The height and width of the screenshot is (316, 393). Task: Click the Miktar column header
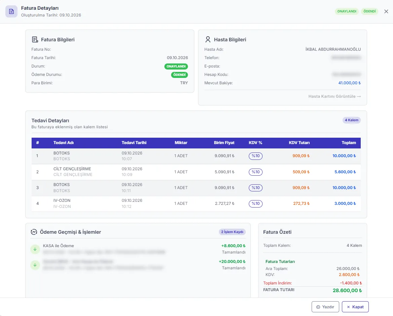tap(181, 143)
